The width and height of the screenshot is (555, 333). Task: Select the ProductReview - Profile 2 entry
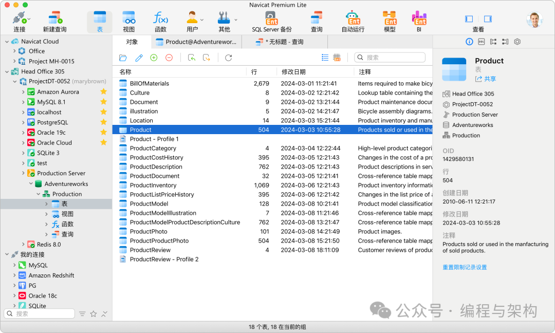pos(272,259)
